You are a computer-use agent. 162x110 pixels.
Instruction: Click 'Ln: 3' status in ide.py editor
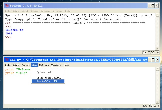pos(147,106)
